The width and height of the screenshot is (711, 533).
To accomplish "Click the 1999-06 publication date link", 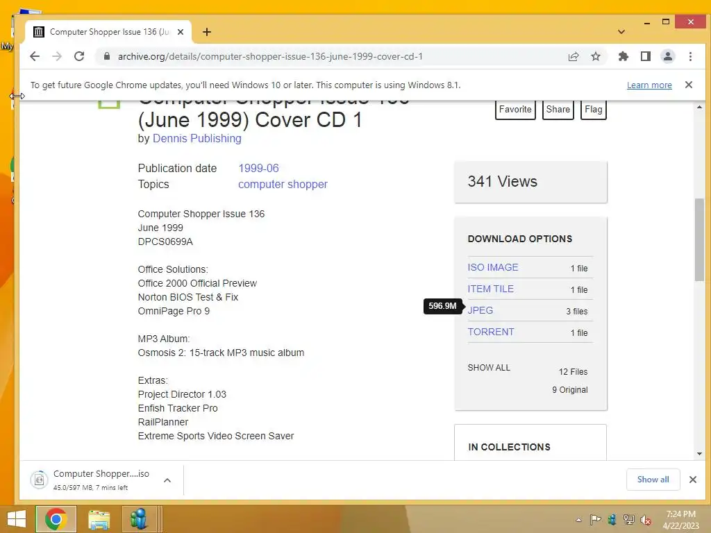I will [258, 168].
